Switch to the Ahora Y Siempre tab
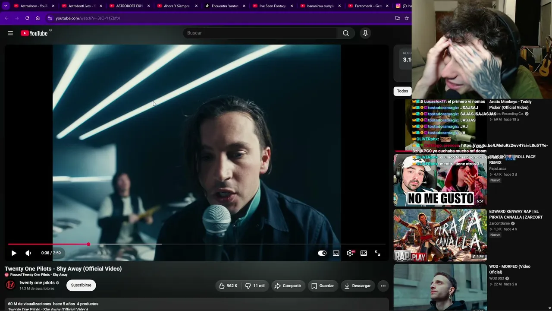 (176, 6)
